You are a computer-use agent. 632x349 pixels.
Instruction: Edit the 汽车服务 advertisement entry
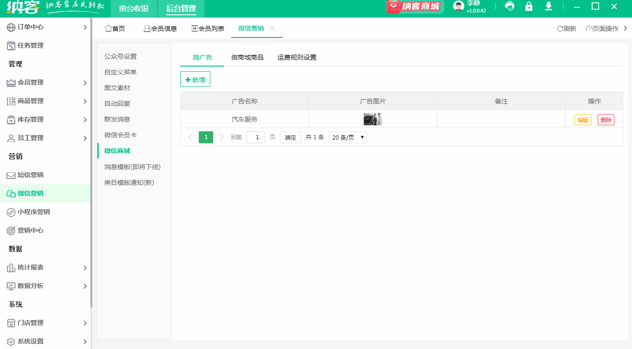582,119
